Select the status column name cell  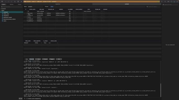(29, 17)
